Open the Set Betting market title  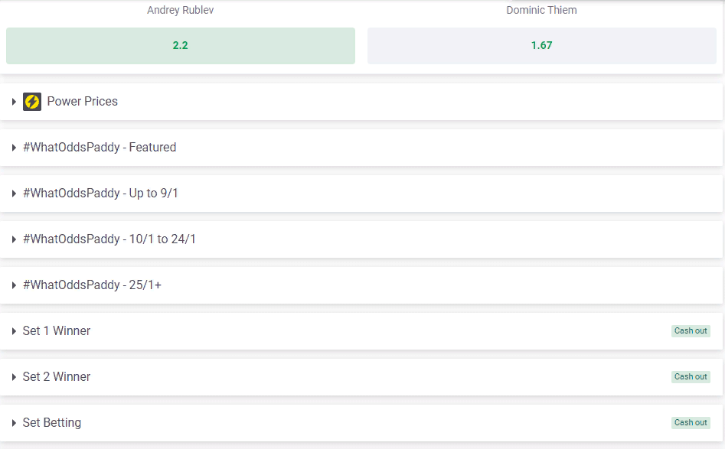pyautogui.click(x=52, y=423)
